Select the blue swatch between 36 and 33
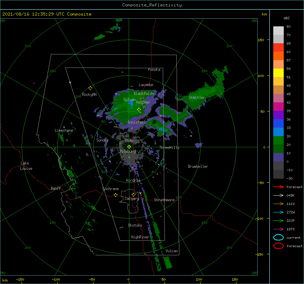This screenshot has width=304, height=284. 278,124
